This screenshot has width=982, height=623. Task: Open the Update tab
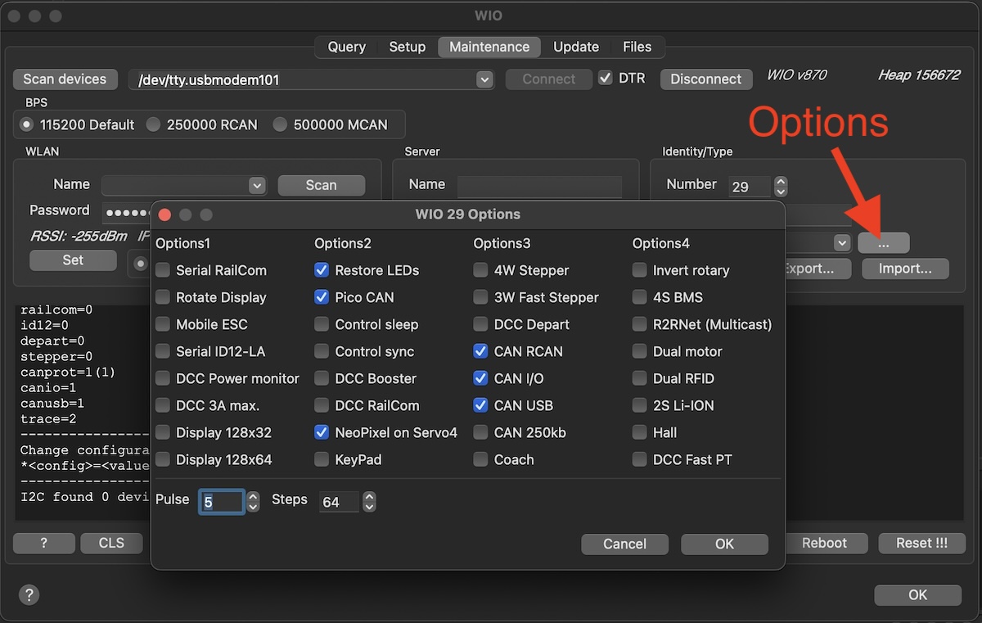(575, 47)
